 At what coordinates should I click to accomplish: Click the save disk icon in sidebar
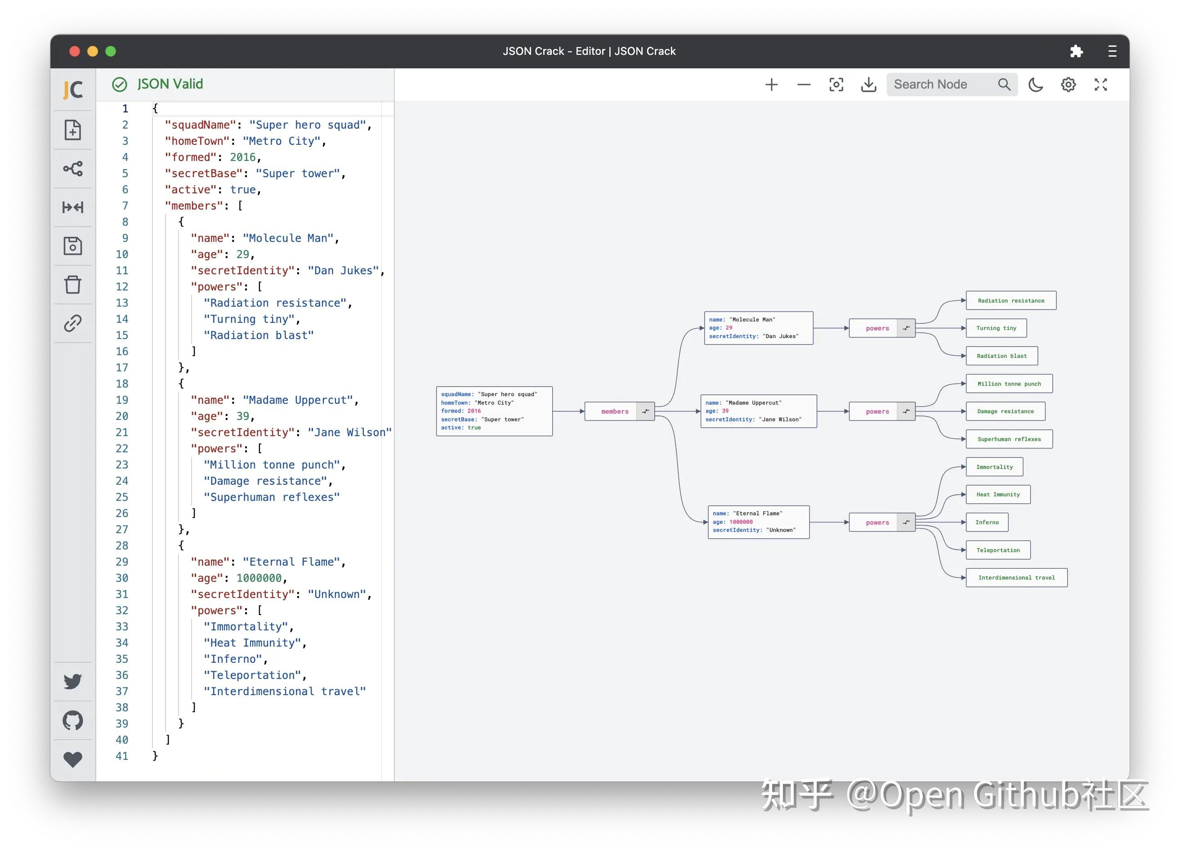(x=73, y=246)
